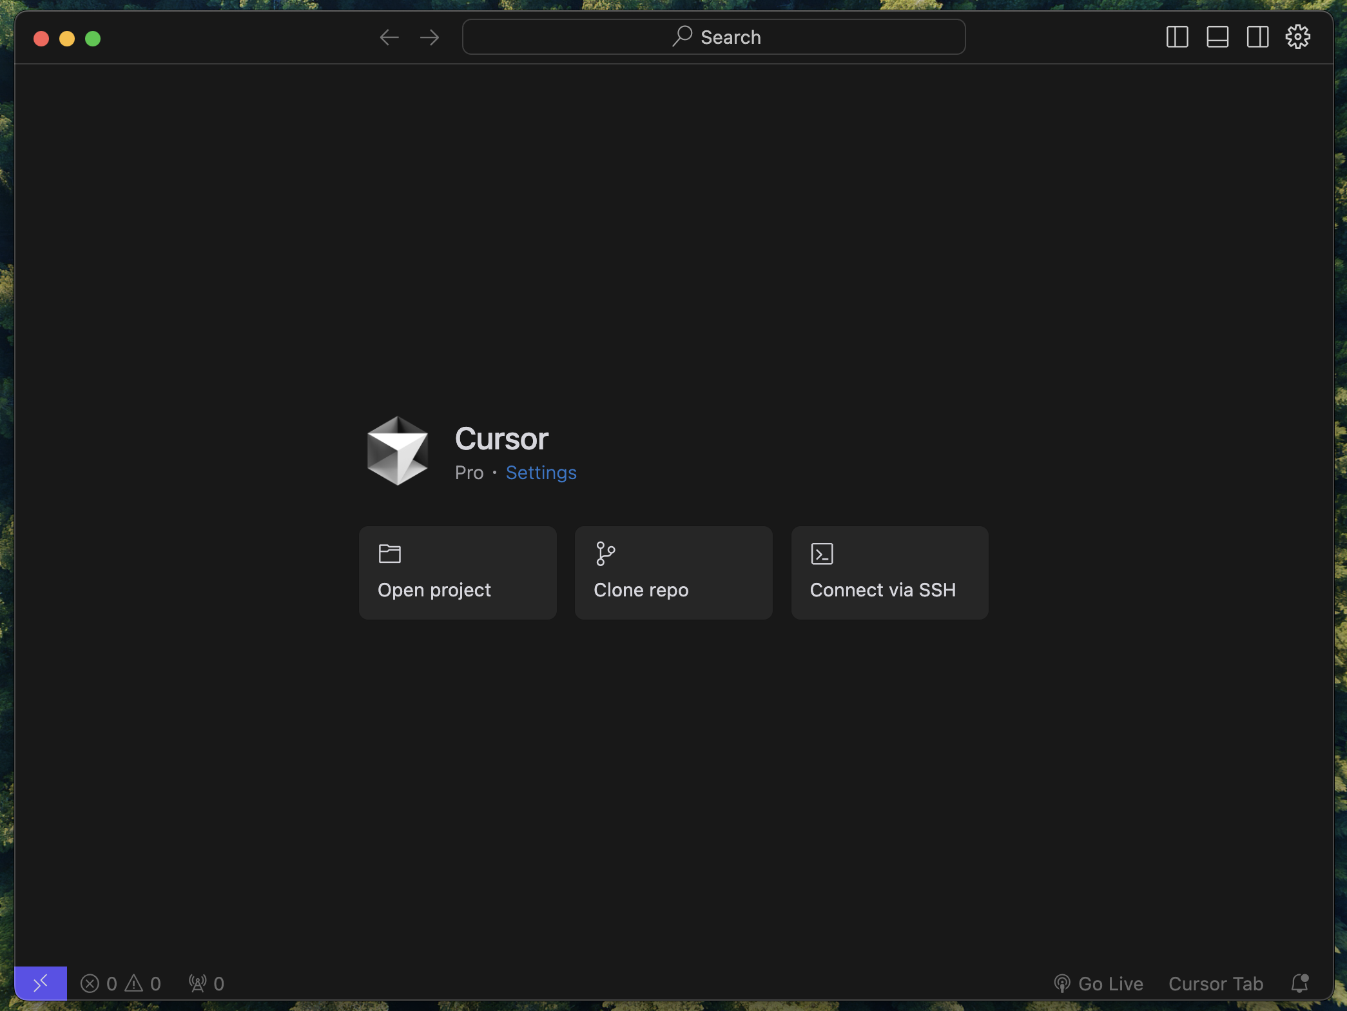Open notifications bell in status bar
The image size is (1347, 1011).
click(x=1300, y=983)
